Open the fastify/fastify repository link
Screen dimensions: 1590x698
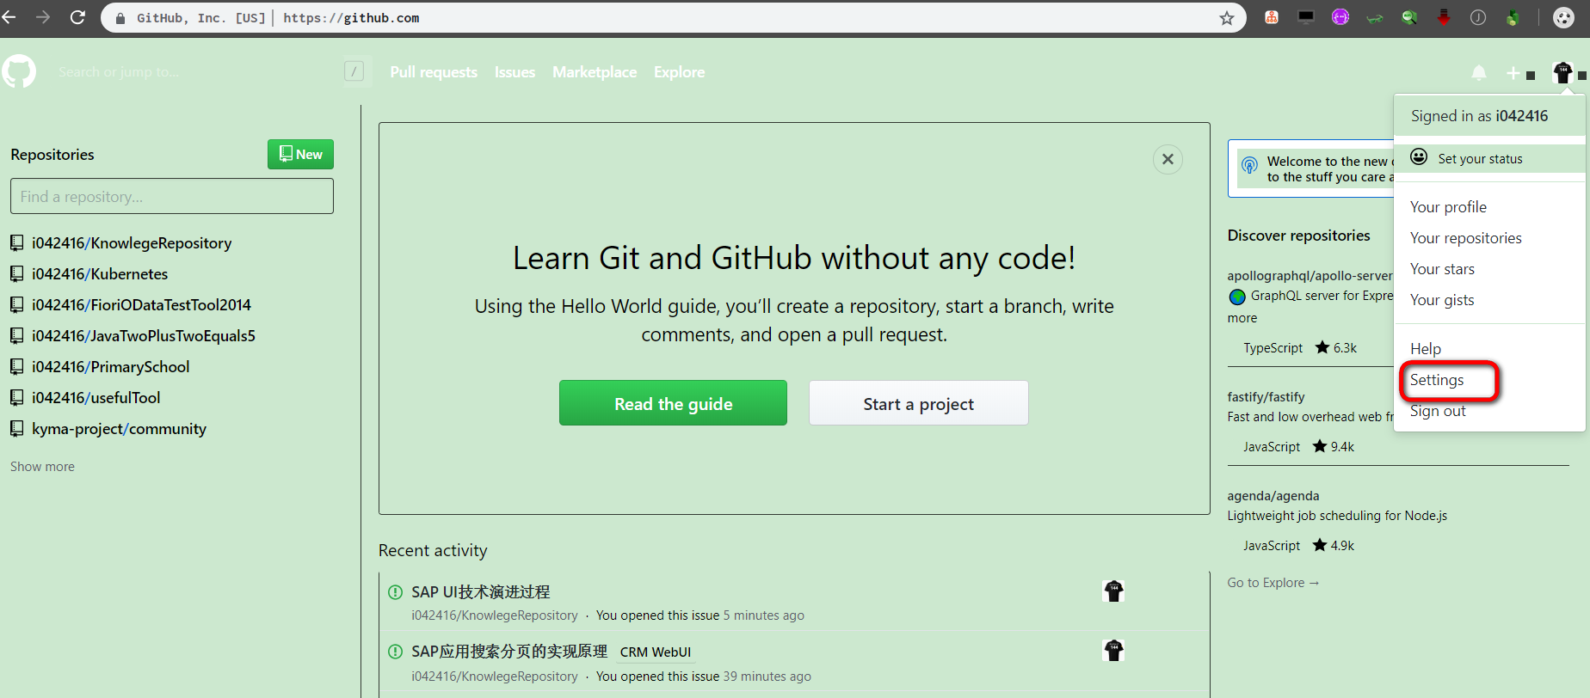coord(1266,397)
